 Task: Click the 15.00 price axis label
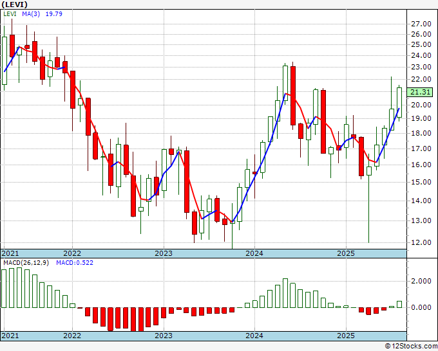pyautogui.click(x=421, y=182)
